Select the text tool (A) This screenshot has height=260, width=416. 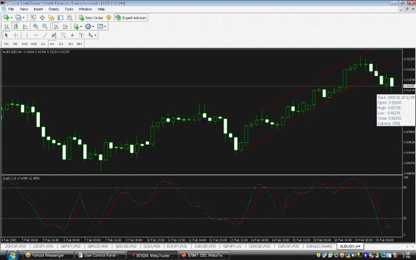click(x=72, y=35)
